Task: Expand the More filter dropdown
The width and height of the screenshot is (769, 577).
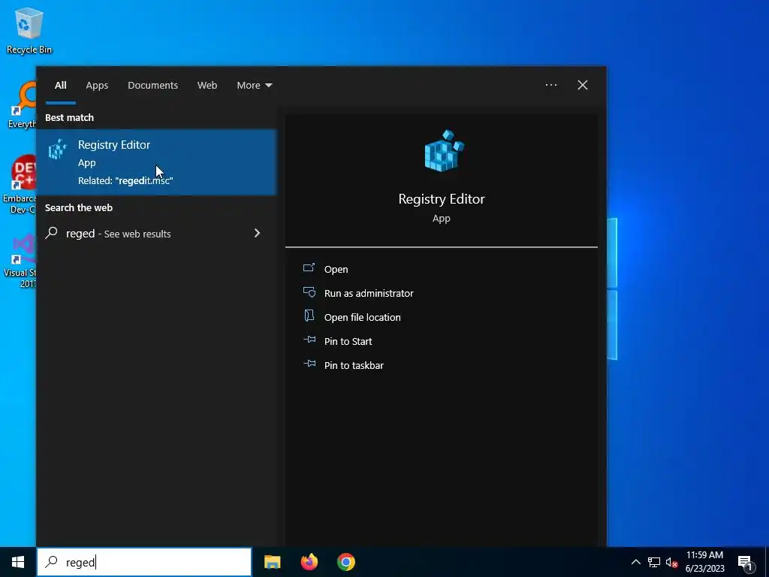Action: click(x=254, y=86)
